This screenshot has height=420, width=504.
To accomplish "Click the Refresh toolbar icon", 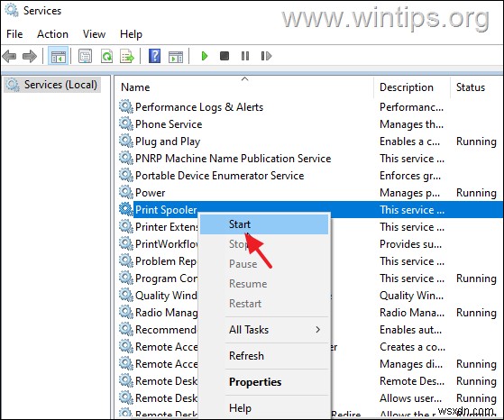I will pos(106,56).
